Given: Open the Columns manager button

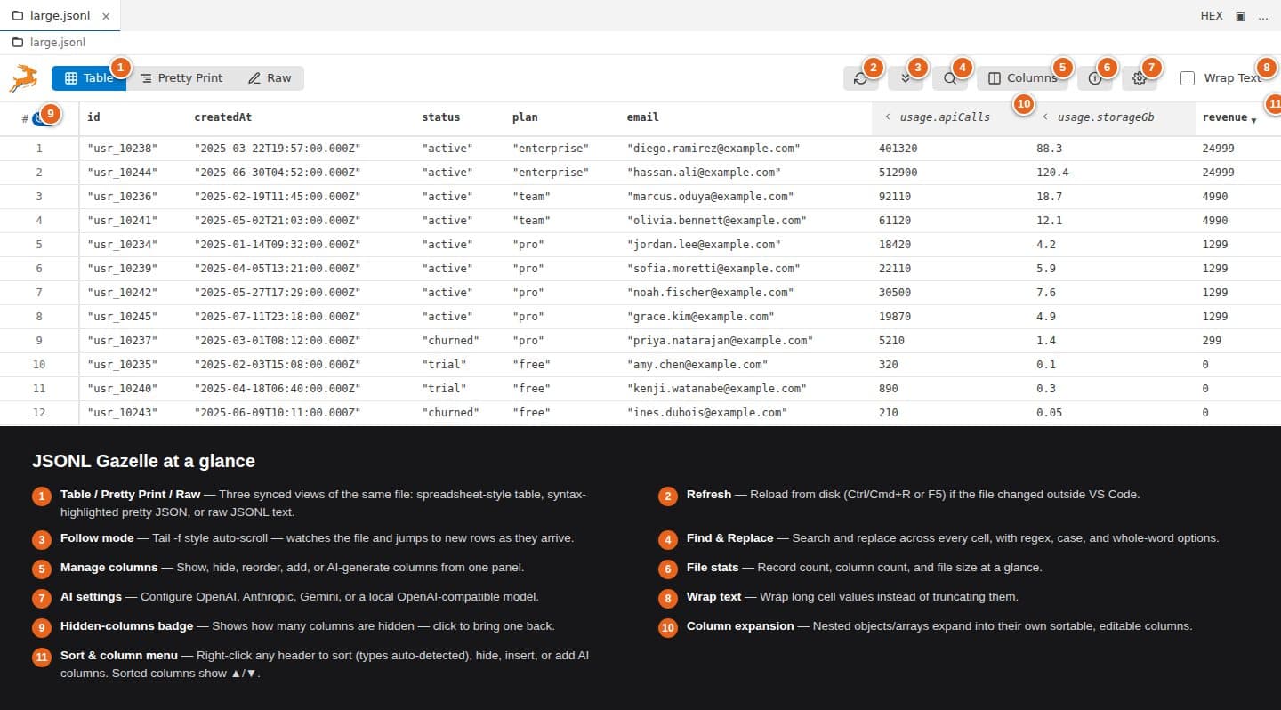Looking at the screenshot, I should pos(1023,78).
